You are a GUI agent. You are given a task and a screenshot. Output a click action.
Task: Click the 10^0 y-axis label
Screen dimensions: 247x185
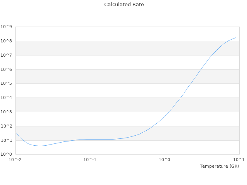tap(7, 155)
